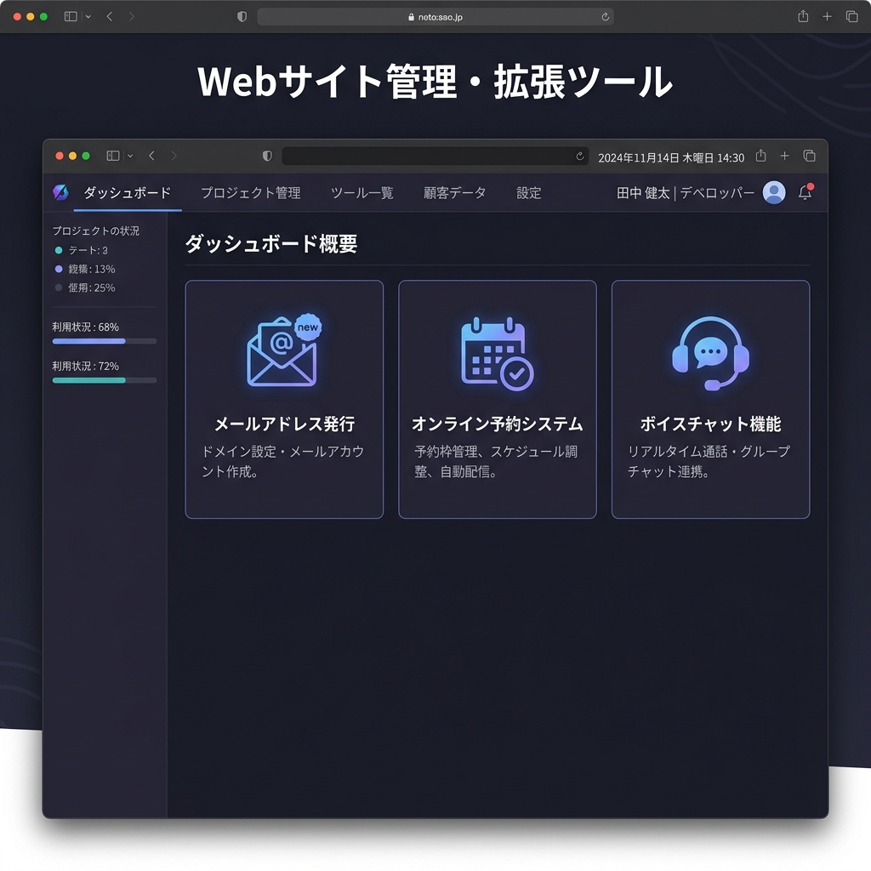Go back in the inner window
This screenshot has width=871, height=871.
pyautogui.click(x=151, y=156)
